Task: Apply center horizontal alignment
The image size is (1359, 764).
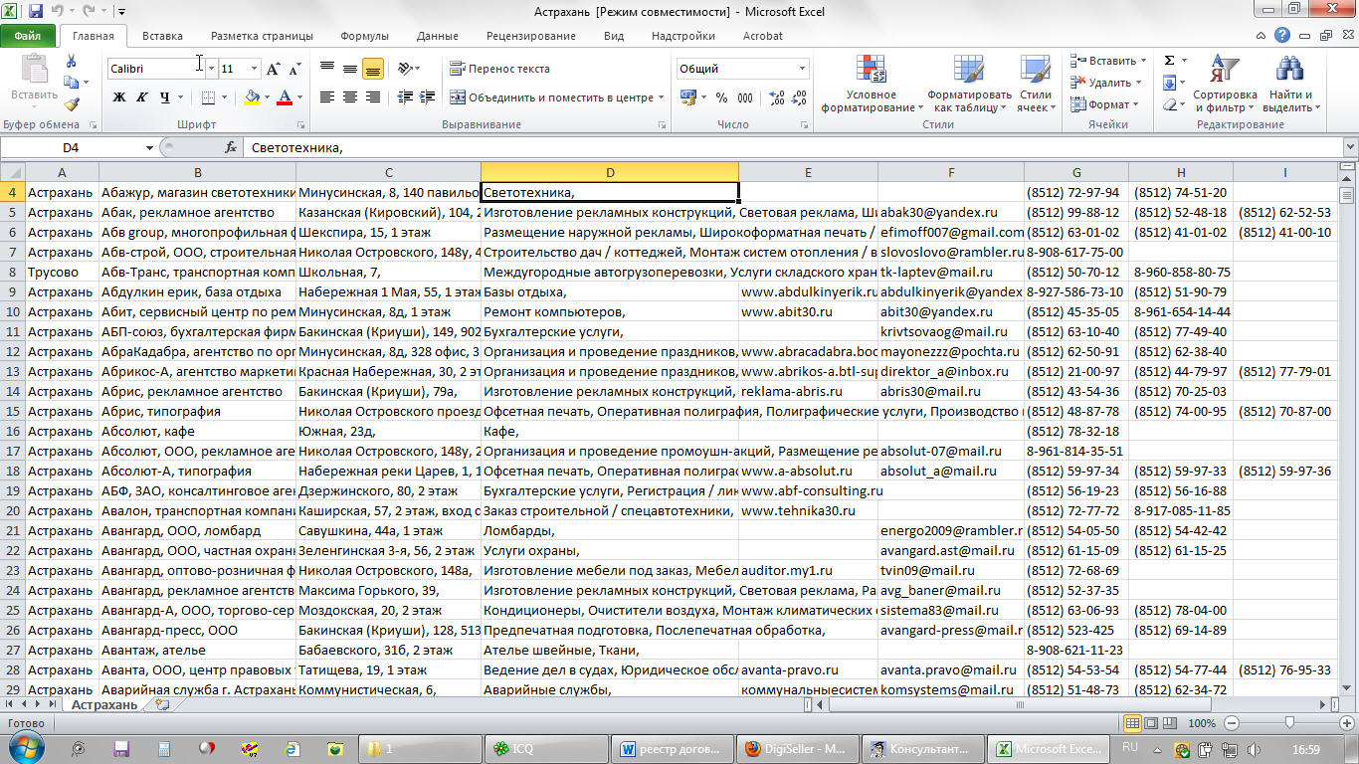Action: pos(350,97)
